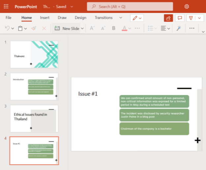Image resolution: width=206 pixels, height=170 pixels.
Task: Click the text alignment icon
Action: 163,28
